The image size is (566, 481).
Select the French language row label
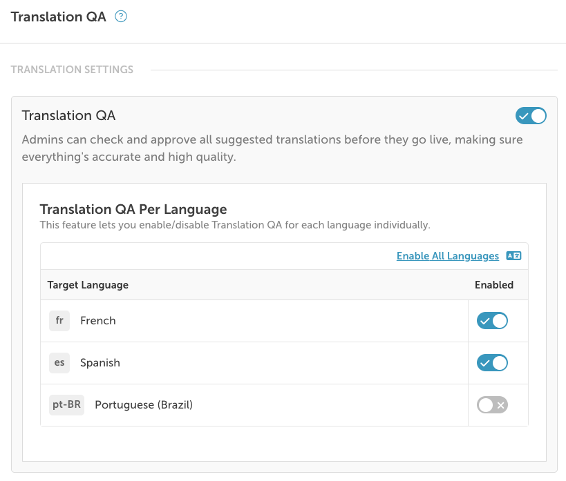click(98, 321)
